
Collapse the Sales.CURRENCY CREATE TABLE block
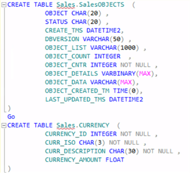coord(4,125)
